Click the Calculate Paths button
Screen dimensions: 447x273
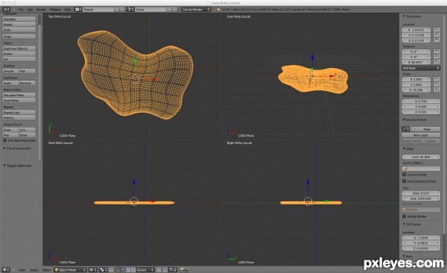[19, 95]
